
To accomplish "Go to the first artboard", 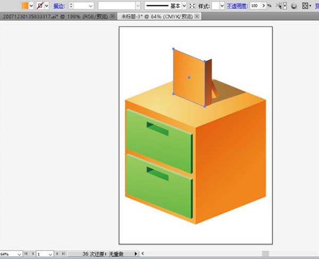I will click(x=26, y=254).
